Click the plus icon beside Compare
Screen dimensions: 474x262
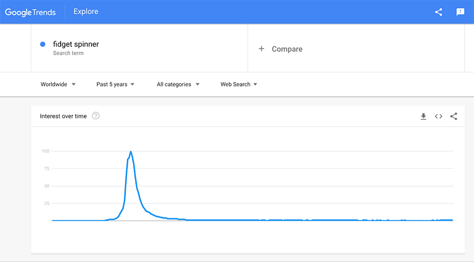click(x=261, y=49)
